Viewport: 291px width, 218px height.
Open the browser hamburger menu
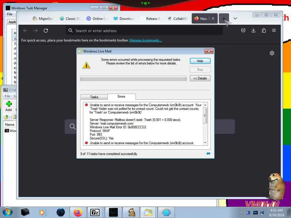click(274, 30)
